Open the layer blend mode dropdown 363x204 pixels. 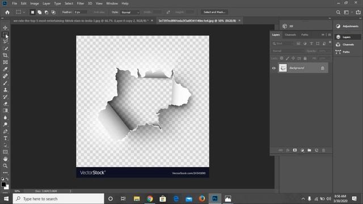coord(288,51)
